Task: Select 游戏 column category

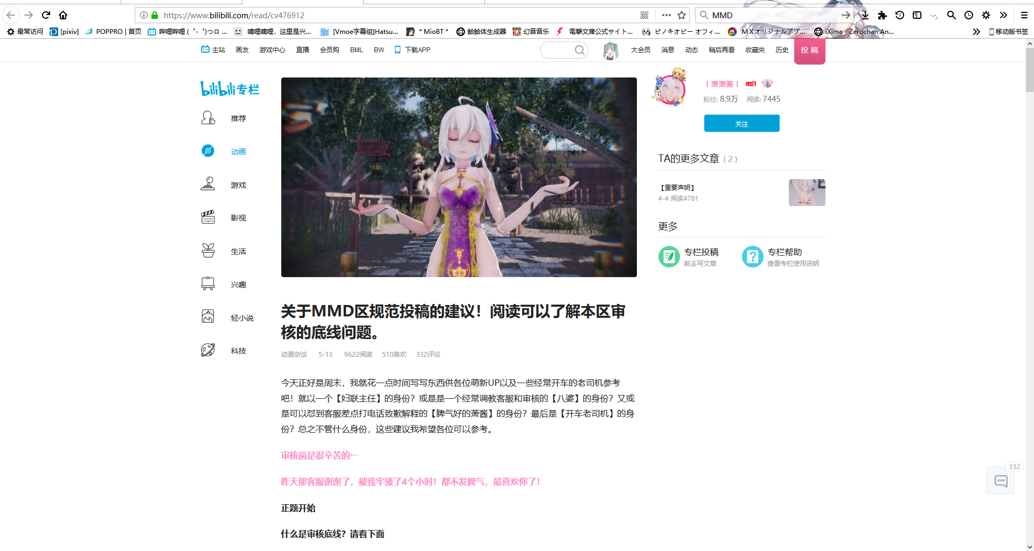Action: (224, 185)
